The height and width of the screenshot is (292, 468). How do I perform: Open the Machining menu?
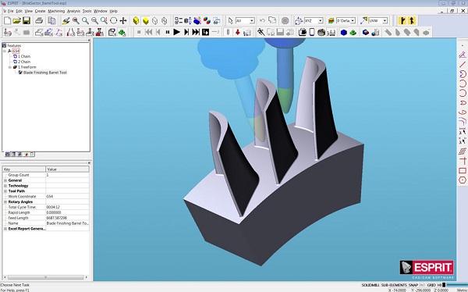click(x=56, y=11)
